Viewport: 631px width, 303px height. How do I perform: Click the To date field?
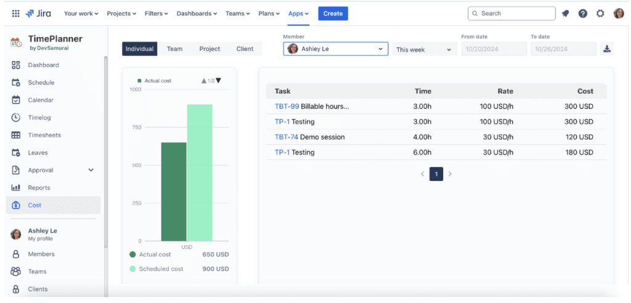click(563, 49)
